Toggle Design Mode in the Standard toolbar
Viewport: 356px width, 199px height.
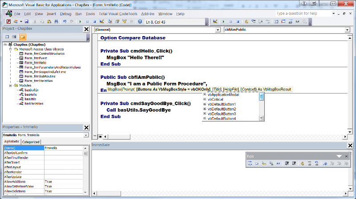(x=101, y=21)
